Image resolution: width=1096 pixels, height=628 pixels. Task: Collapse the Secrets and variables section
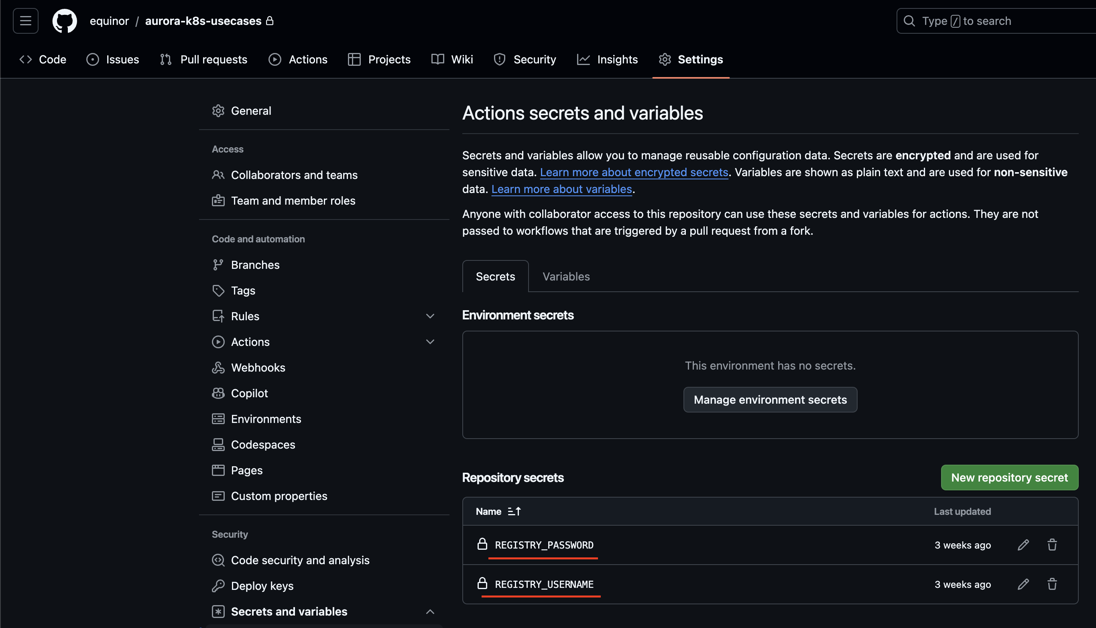pyautogui.click(x=429, y=611)
